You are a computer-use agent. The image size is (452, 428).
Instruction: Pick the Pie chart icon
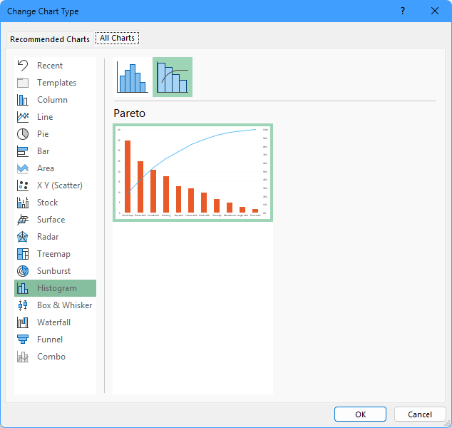click(23, 134)
